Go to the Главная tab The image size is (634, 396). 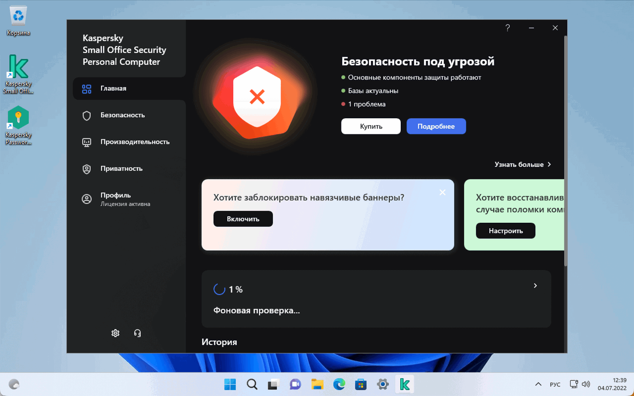129,88
